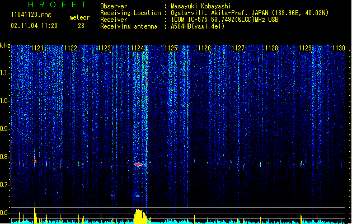The height and width of the screenshot is (224, 352).
Task: Click the meteor label
Action: (x=79, y=17)
